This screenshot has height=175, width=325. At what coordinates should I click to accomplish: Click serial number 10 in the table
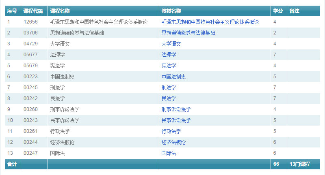point(10,120)
